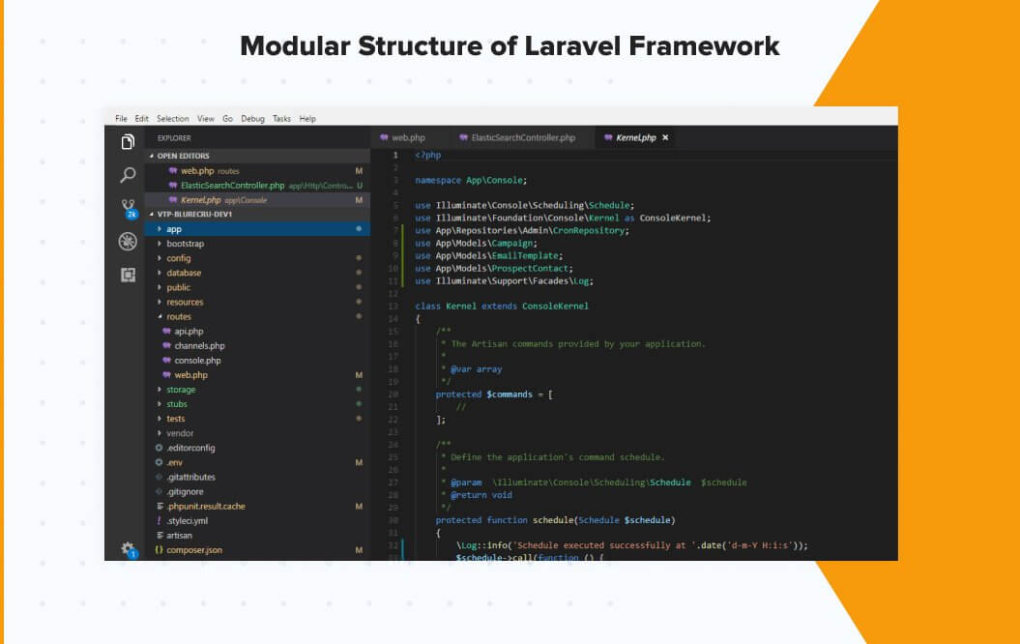The image size is (1020, 644).
Task: Open the Tasks menu
Action: 281,119
